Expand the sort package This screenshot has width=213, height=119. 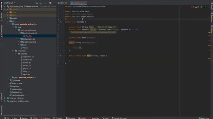tap(18, 45)
